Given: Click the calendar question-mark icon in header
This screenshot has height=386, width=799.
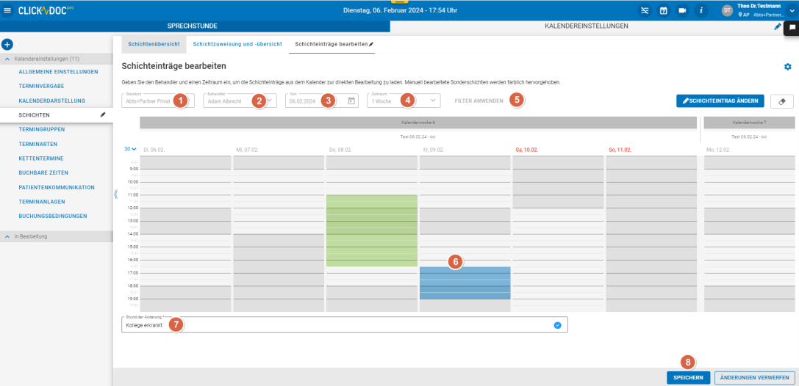Looking at the screenshot, I should [x=663, y=10].
